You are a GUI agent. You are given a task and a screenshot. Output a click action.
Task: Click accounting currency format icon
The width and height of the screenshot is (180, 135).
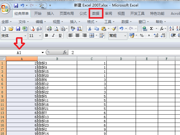tap(132, 35)
